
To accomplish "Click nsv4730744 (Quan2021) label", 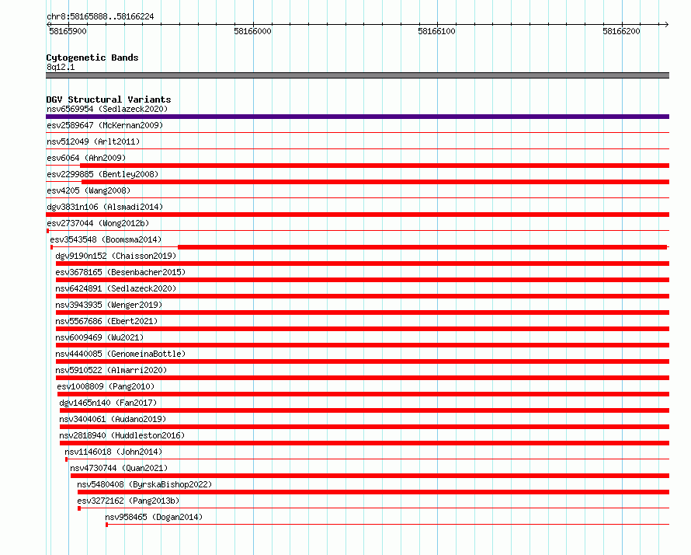I will (119, 468).
